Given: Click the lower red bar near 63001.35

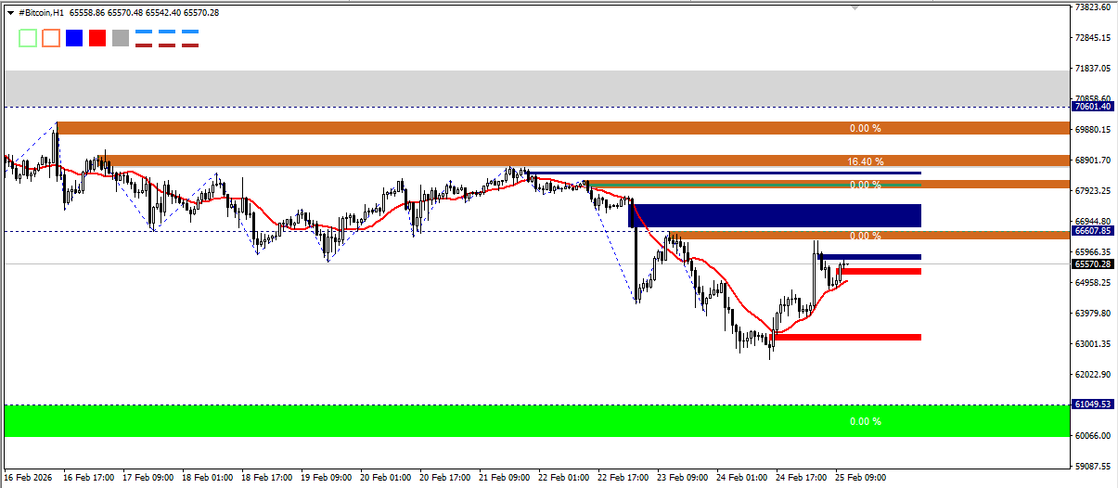Looking at the screenshot, I should tap(847, 337).
